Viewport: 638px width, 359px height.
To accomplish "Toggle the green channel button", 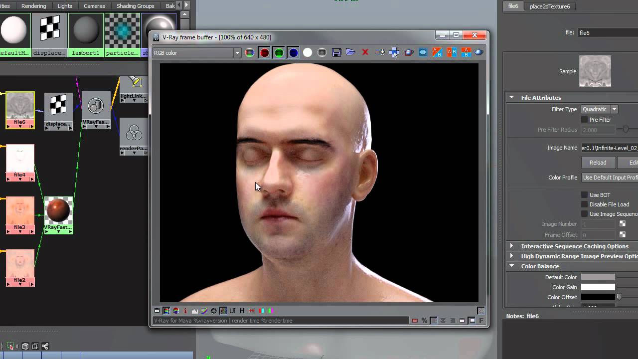I will click(279, 52).
